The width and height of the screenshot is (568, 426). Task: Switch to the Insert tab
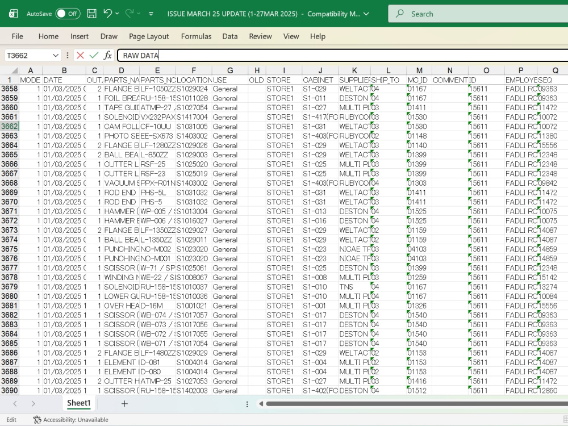click(x=80, y=36)
